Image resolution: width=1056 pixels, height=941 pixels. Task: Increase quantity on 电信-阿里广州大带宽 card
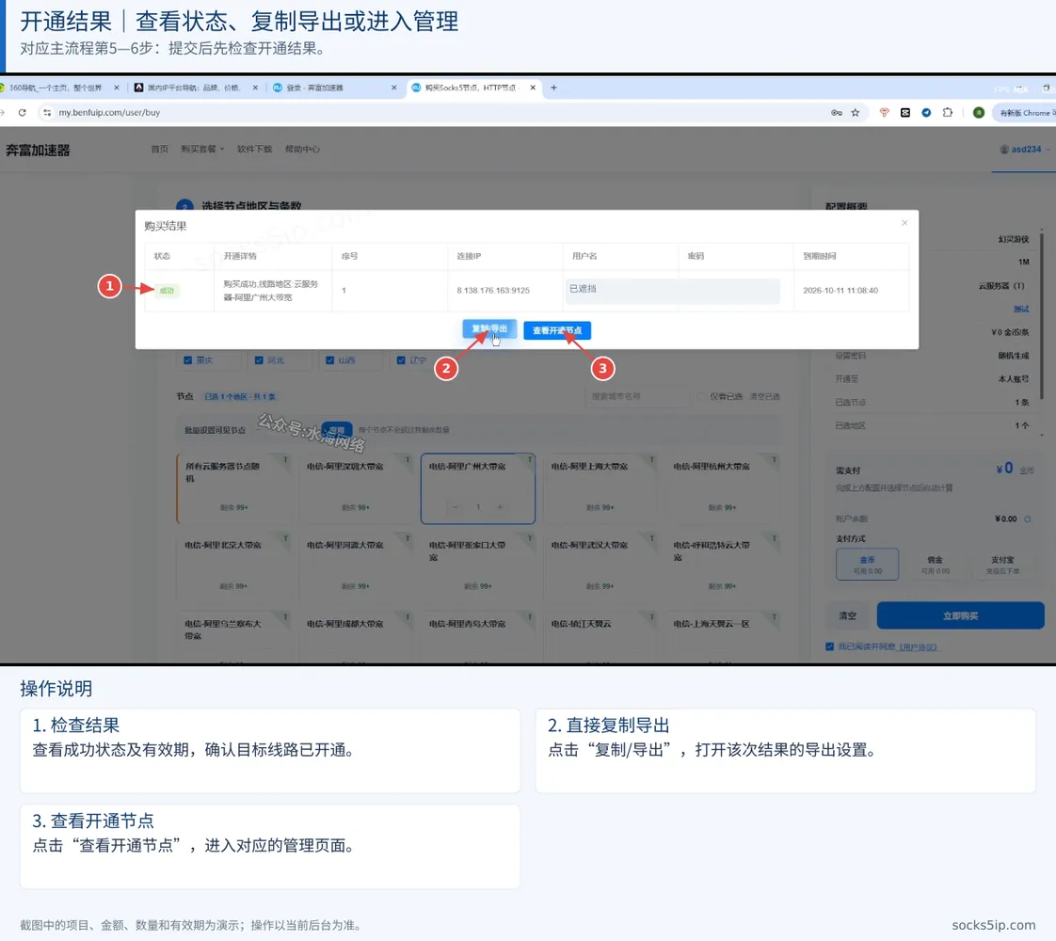point(500,507)
